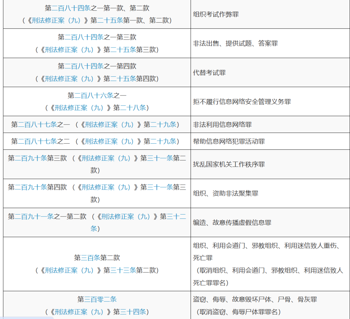
Task: Select the 取消组织、利用会道门 note text
Action: point(268,277)
